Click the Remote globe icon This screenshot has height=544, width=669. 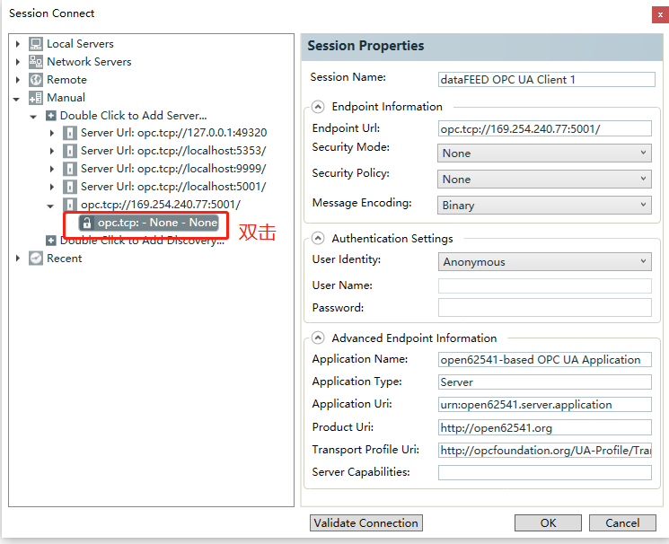tap(36, 80)
